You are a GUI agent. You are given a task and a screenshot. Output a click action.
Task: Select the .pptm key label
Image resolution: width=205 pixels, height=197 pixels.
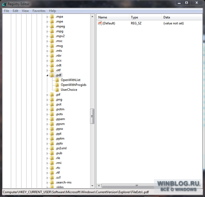[x=60, y=139]
